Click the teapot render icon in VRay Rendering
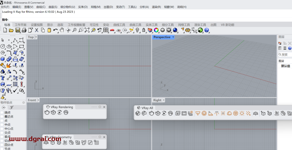 coord(47,113)
